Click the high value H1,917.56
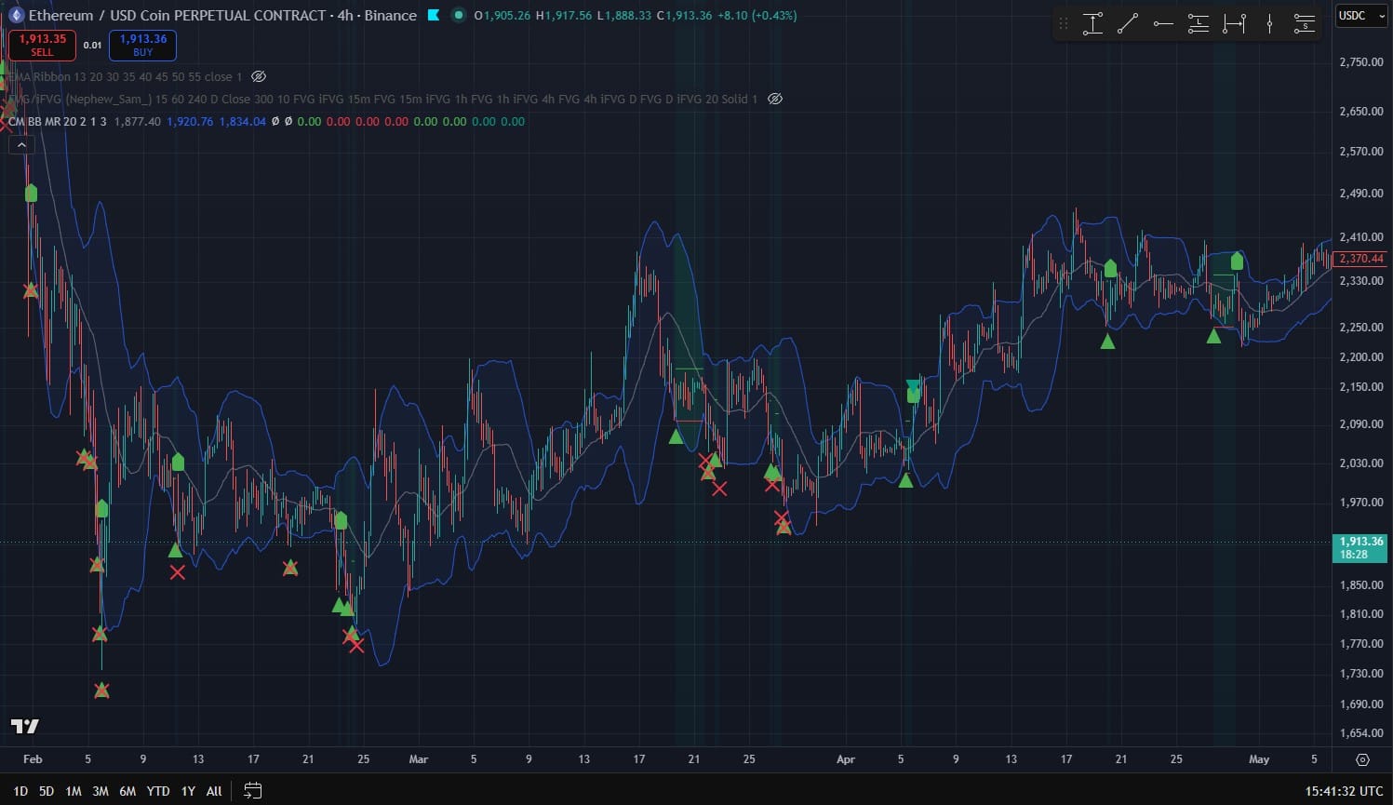This screenshot has width=1393, height=805. pos(564,15)
